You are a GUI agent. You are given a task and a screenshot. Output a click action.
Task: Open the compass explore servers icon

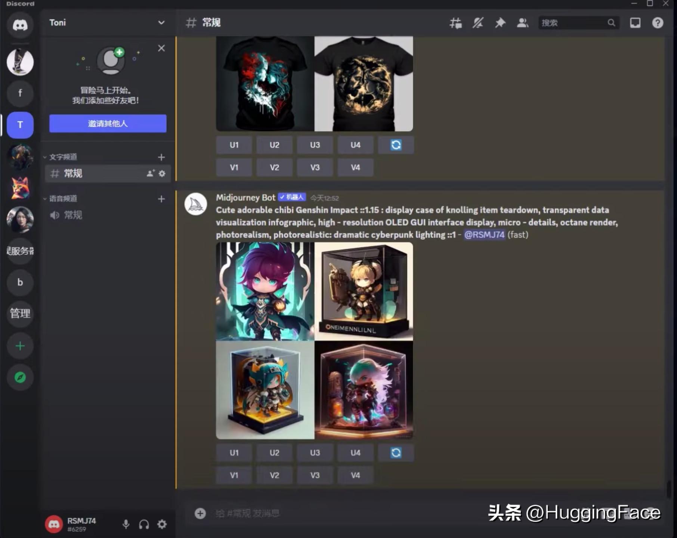click(x=20, y=377)
